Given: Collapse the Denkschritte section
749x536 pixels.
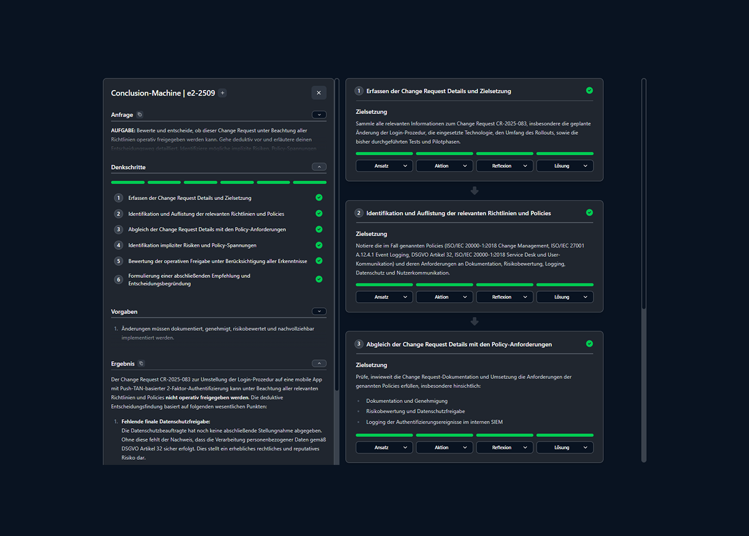Looking at the screenshot, I should point(319,167).
